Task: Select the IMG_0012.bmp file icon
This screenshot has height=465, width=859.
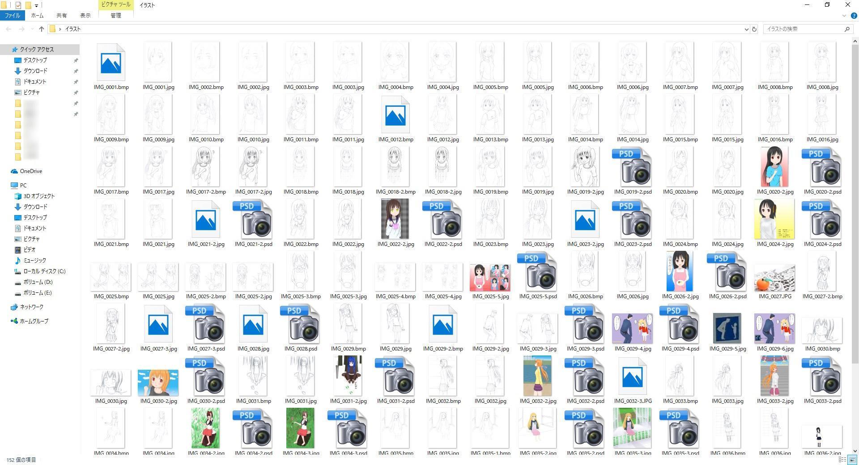Action: coord(395,114)
